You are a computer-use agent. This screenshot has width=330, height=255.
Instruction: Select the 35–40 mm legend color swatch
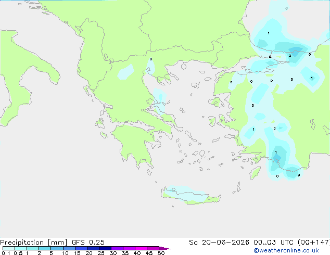[129, 248]
